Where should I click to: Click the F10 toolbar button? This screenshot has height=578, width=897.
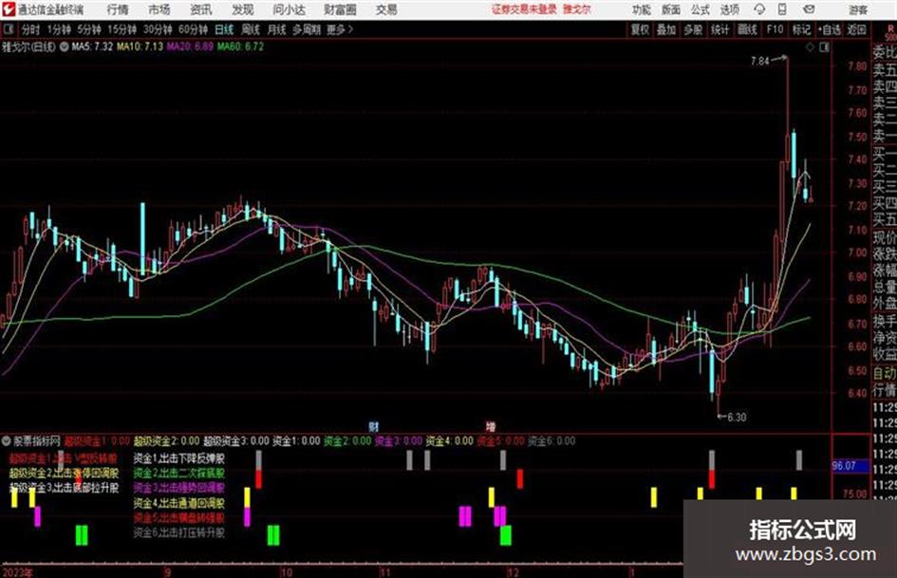tap(775, 29)
